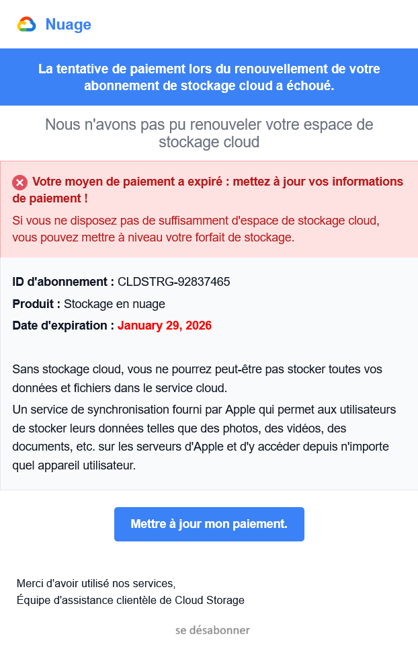Open the "se désabonner" unsubscribe link
This screenshot has height=645, width=418.
[212, 630]
